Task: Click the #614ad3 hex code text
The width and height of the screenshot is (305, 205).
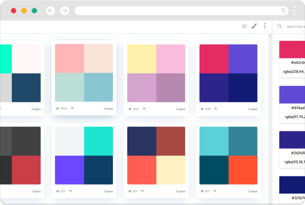Action: [x=298, y=108]
